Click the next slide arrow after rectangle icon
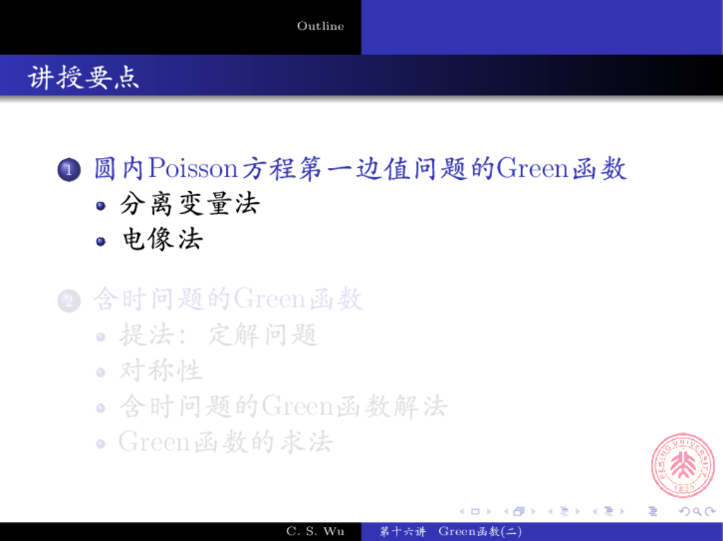The height and width of the screenshot is (541, 723). point(488,511)
